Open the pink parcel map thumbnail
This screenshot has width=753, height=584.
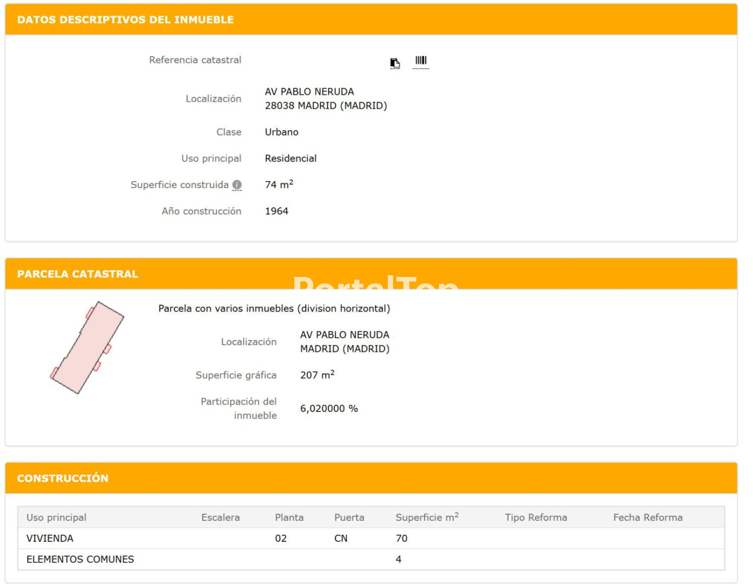[x=87, y=348]
